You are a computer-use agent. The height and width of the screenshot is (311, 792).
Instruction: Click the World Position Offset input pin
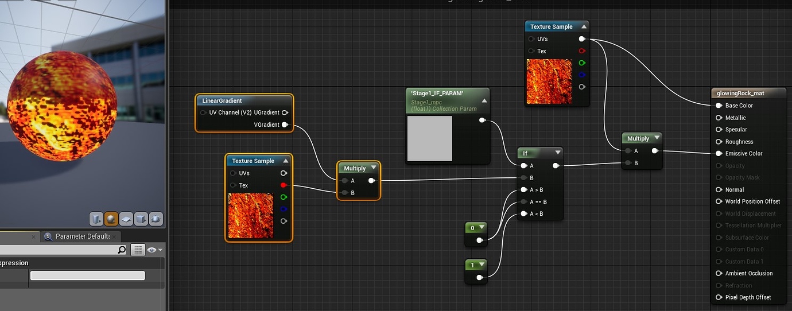[x=719, y=201]
